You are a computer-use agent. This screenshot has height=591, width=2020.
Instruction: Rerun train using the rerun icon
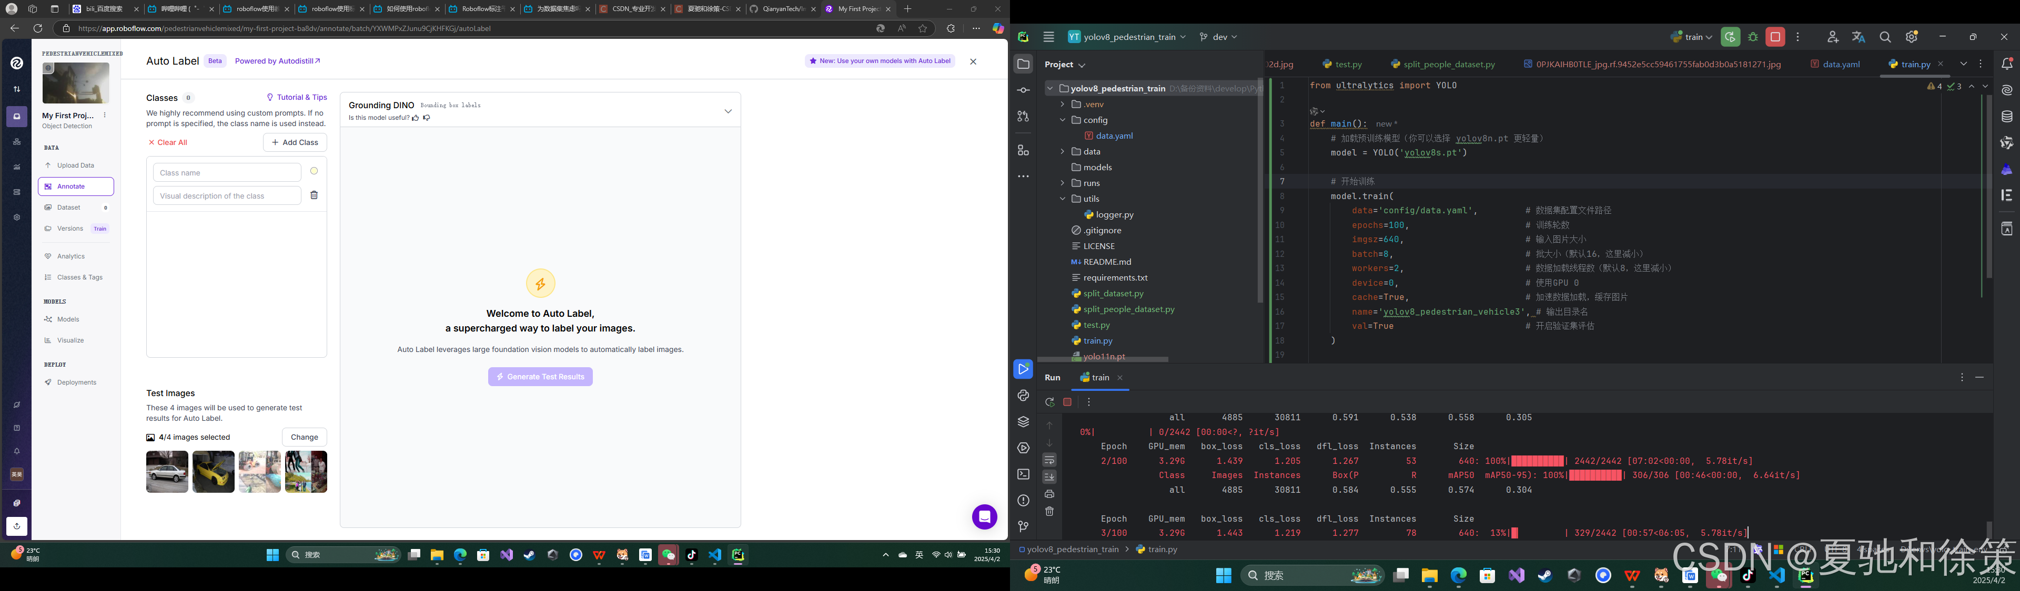coord(1049,401)
